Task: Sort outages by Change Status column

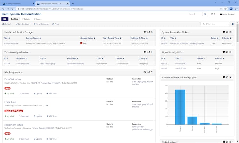Action: click(x=88, y=38)
